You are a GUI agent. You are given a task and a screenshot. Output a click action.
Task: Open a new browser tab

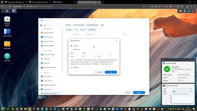(103, 2)
